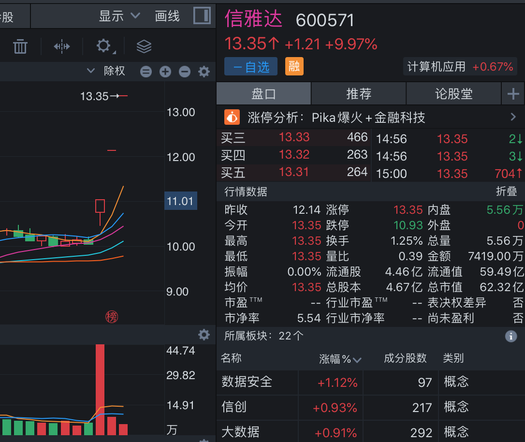Click the 画线 drawing tool button

[167, 16]
